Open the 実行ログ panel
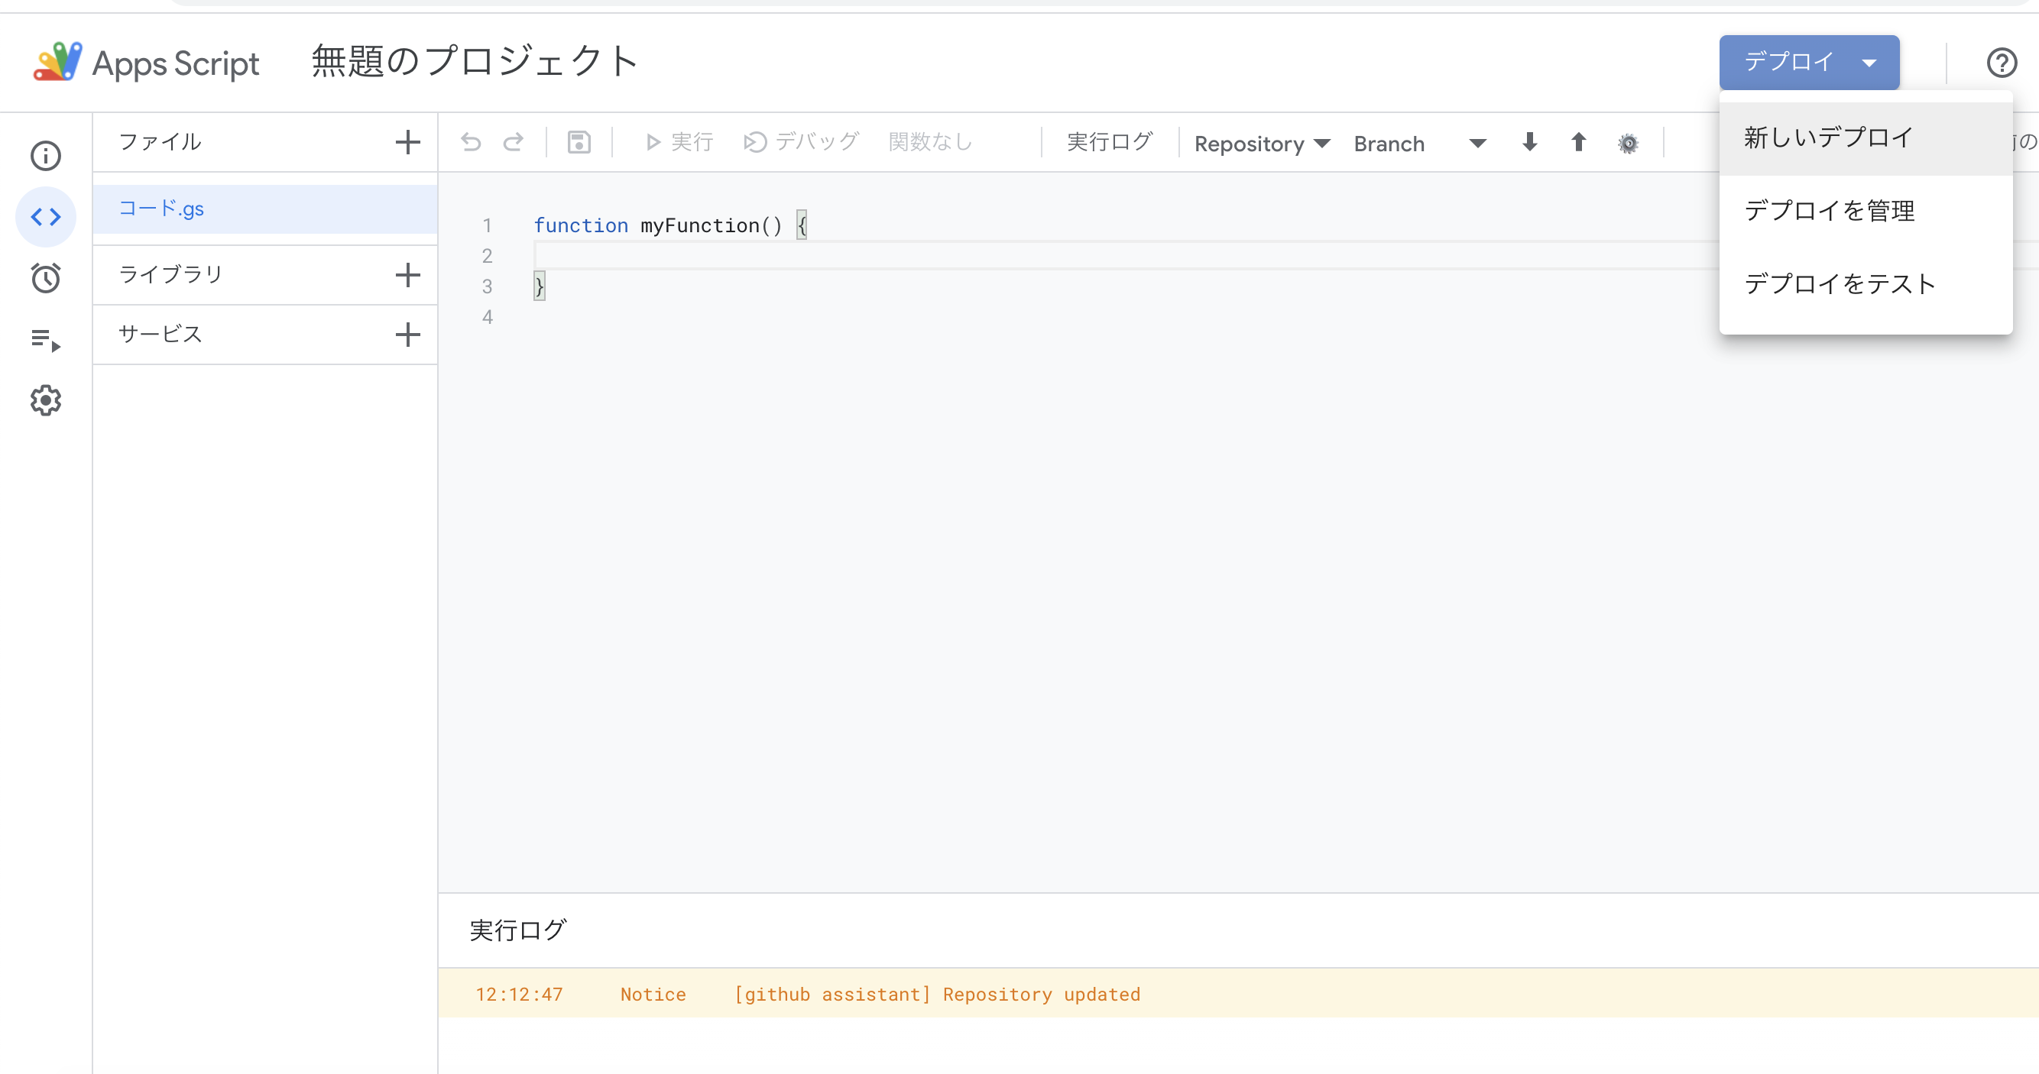The image size is (2039, 1074). (x=1108, y=141)
